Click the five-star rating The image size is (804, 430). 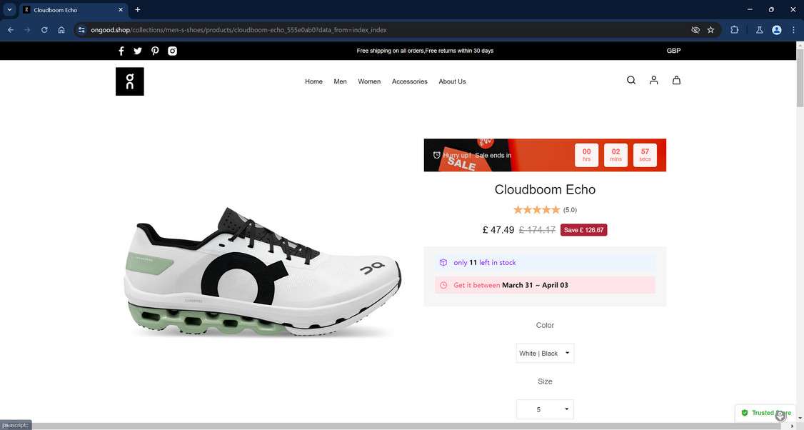coord(536,209)
